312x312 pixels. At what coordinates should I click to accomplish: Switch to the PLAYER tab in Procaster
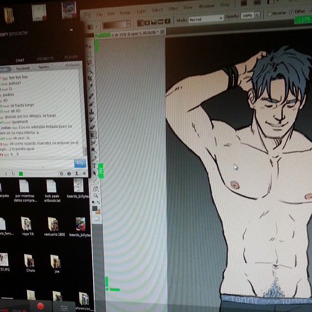(x=71, y=57)
